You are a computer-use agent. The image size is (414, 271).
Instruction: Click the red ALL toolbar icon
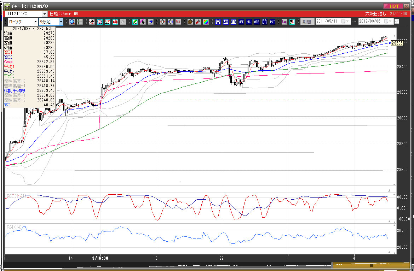(x=178, y=22)
